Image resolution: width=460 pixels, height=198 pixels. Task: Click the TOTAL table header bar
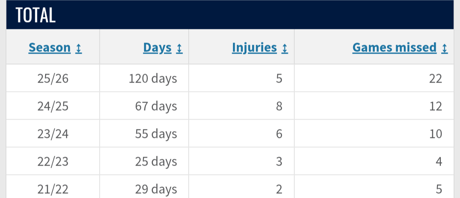pyautogui.click(x=230, y=14)
